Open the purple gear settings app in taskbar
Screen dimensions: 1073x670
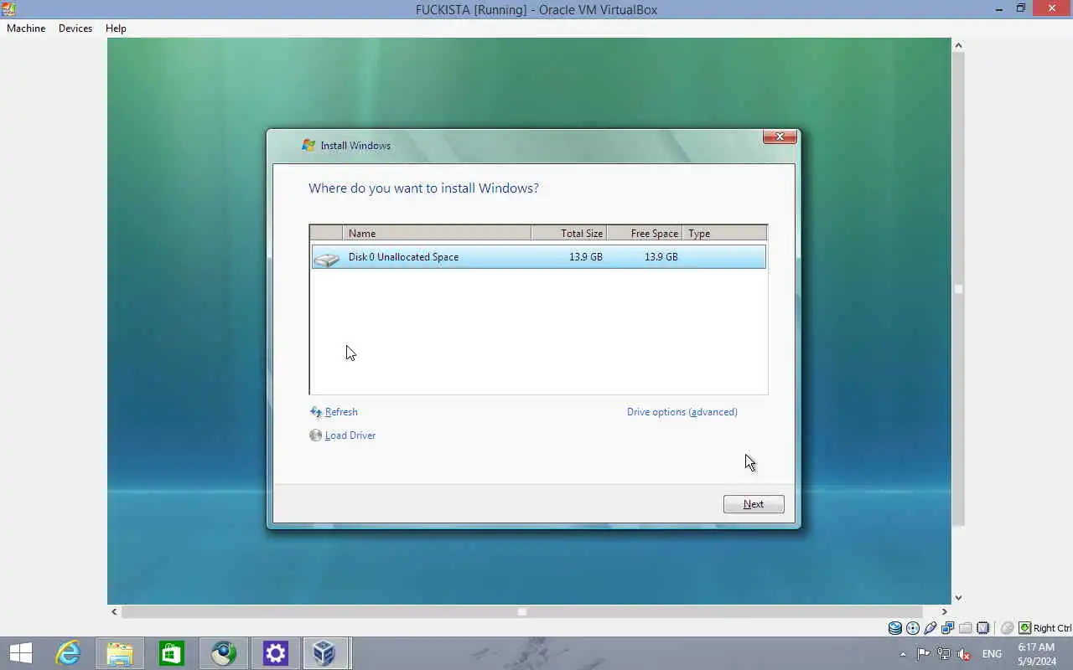(x=275, y=653)
